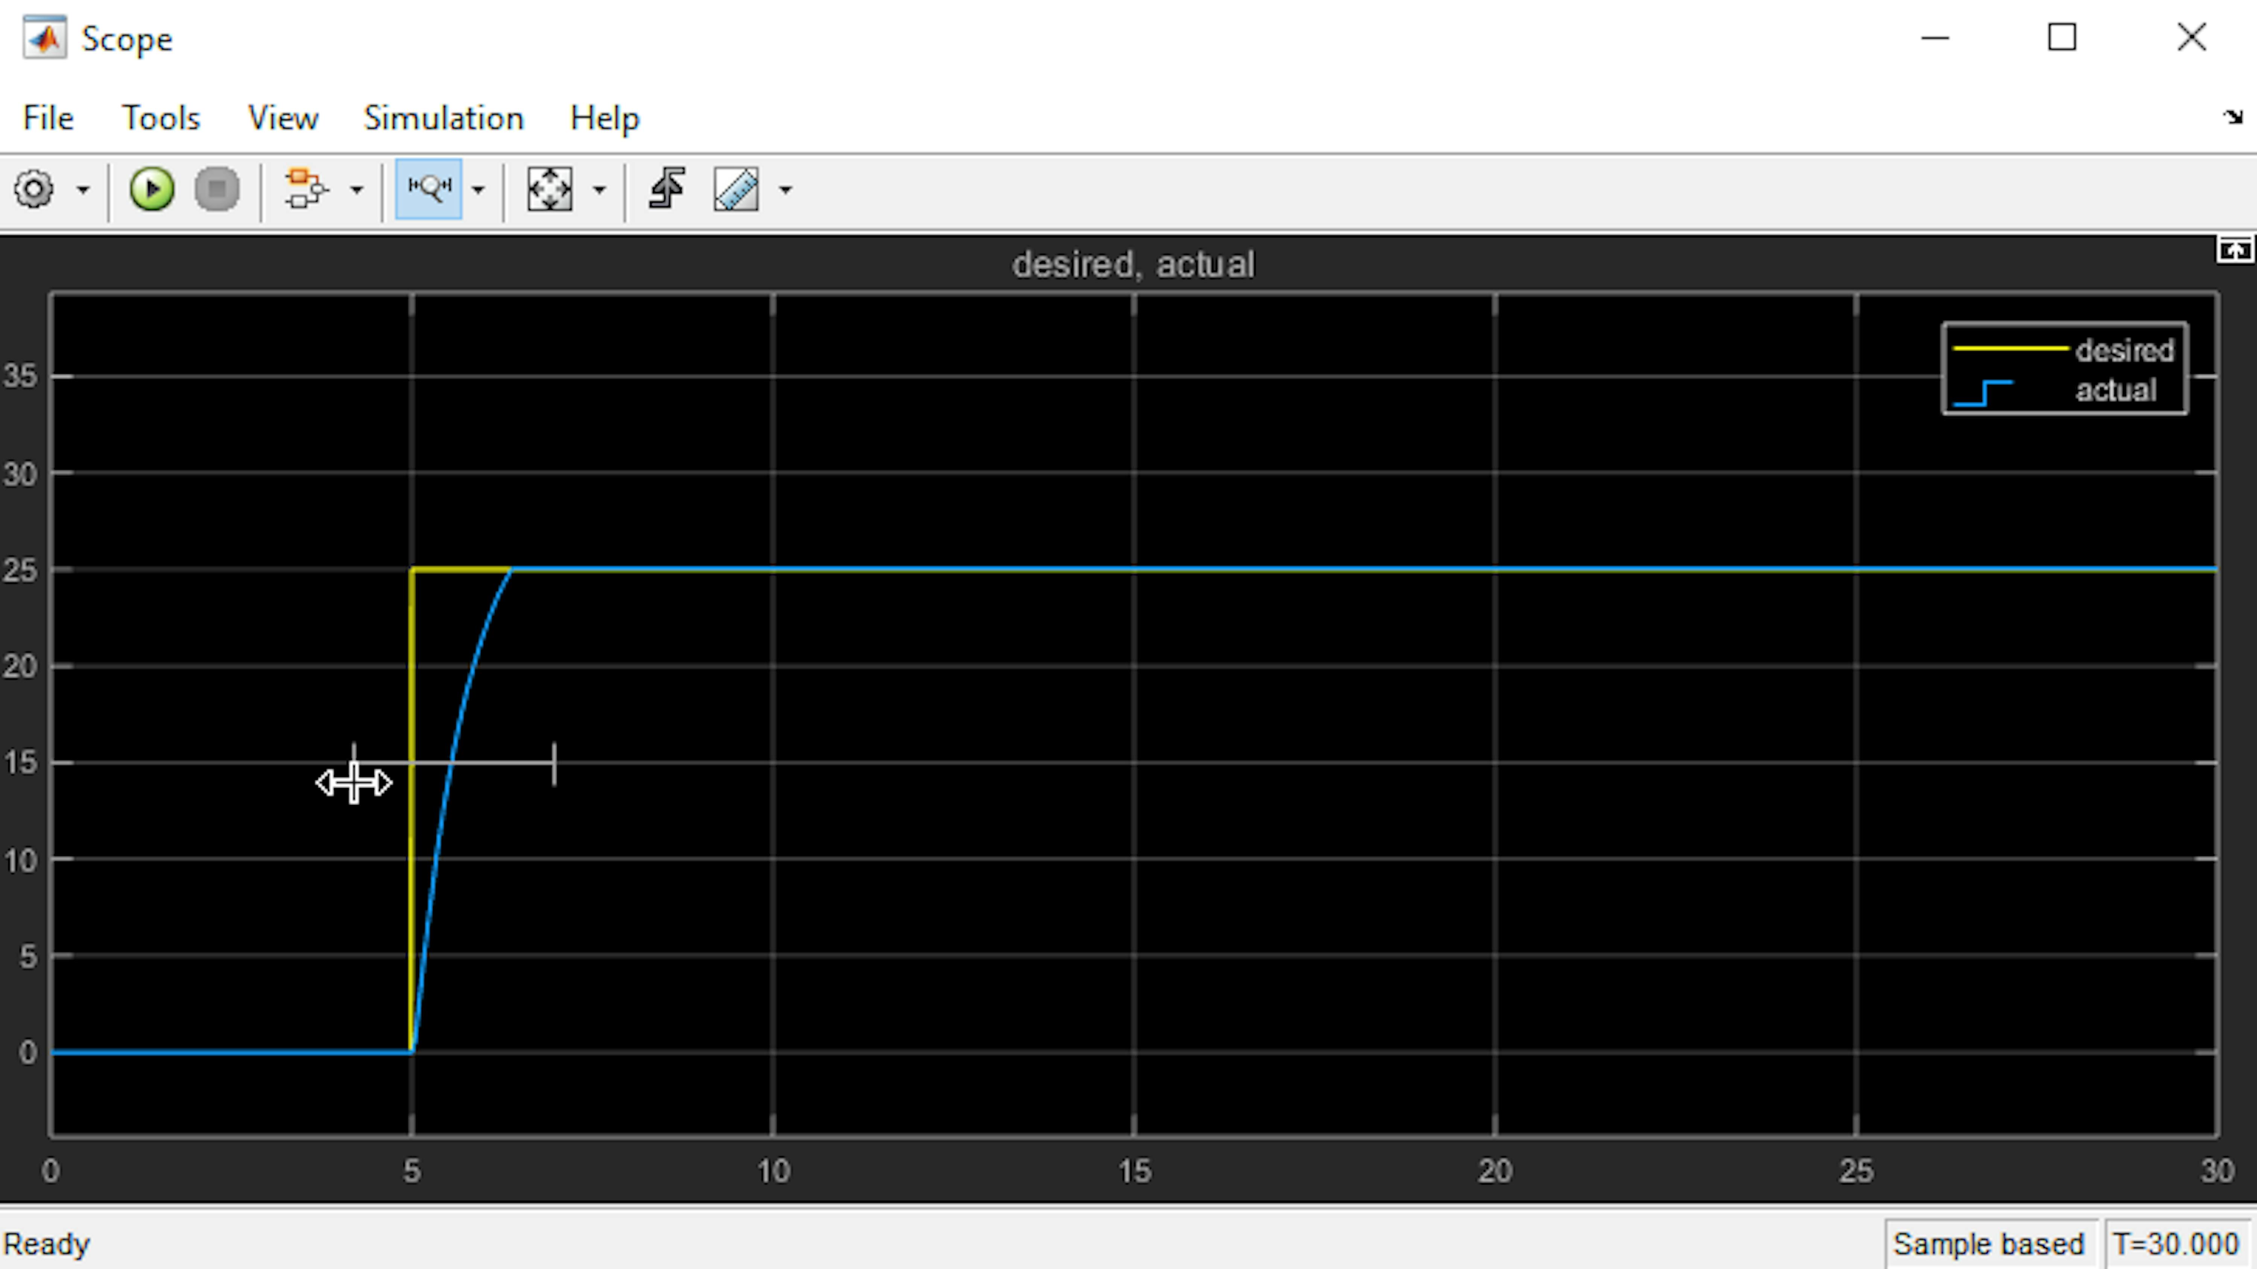
Task: Run the simulation with the green play button
Action: pos(152,189)
